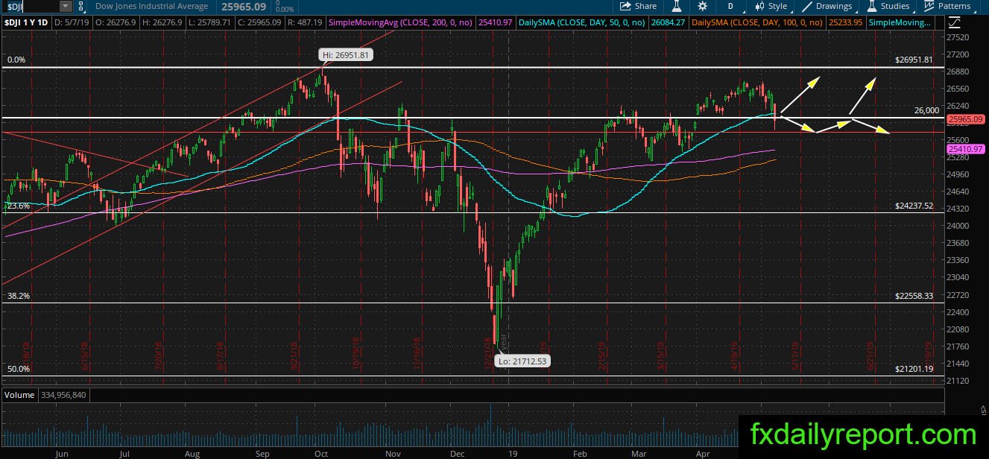Viewport: 989px width, 459px height.
Task: Click the 23.6% retracement label
Action: 19,206
